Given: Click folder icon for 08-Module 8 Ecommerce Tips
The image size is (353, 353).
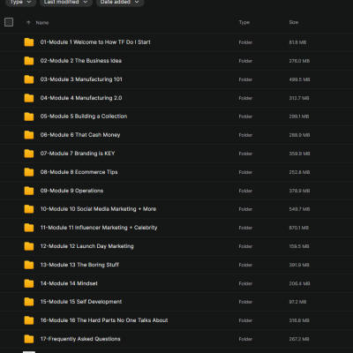Looking at the screenshot, I should tap(29, 172).
